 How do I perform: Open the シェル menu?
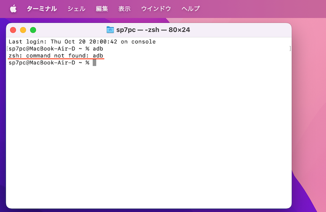76,9
